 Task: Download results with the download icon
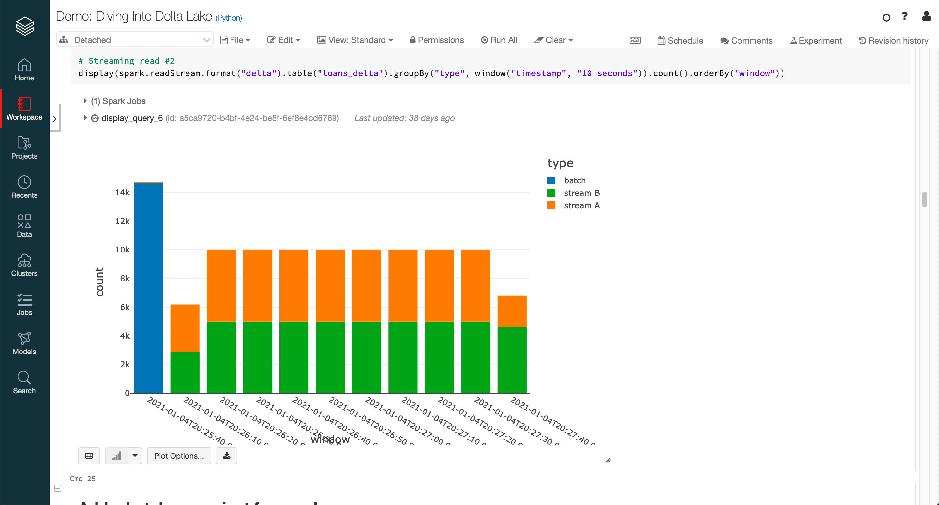pos(226,455)
